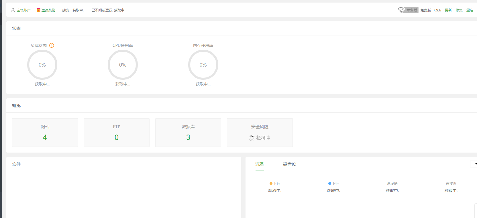Click the loading spinner in the 安全风险 card
The height and width of the screenshot is (218, 477).
click(x=252, y=138)
